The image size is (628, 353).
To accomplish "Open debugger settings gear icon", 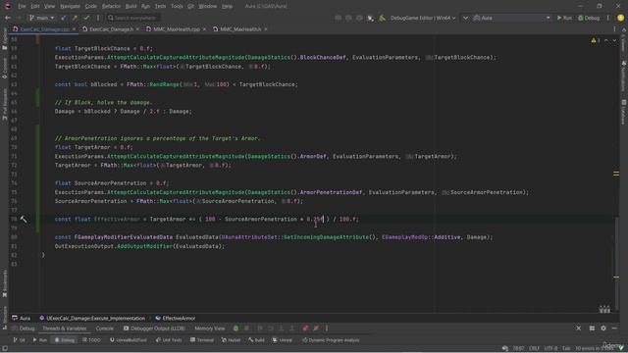I will (x=603, y=328).
